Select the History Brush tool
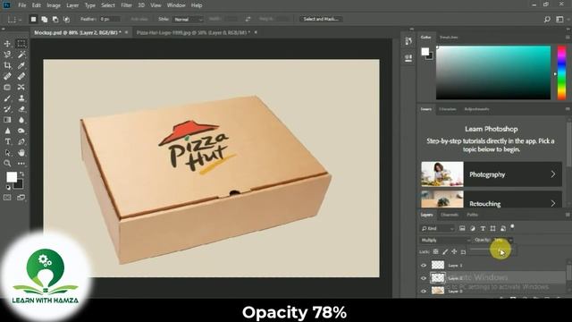This screenshot has width=572, height=322. [7, 109]
